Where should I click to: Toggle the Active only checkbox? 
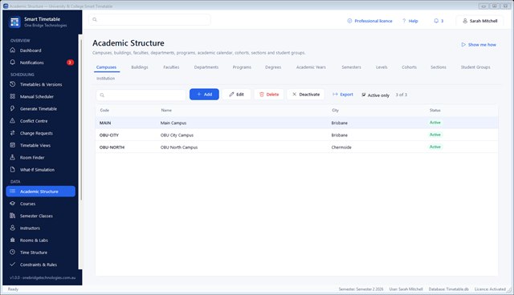pyautogui.click(x=364, y=95)
